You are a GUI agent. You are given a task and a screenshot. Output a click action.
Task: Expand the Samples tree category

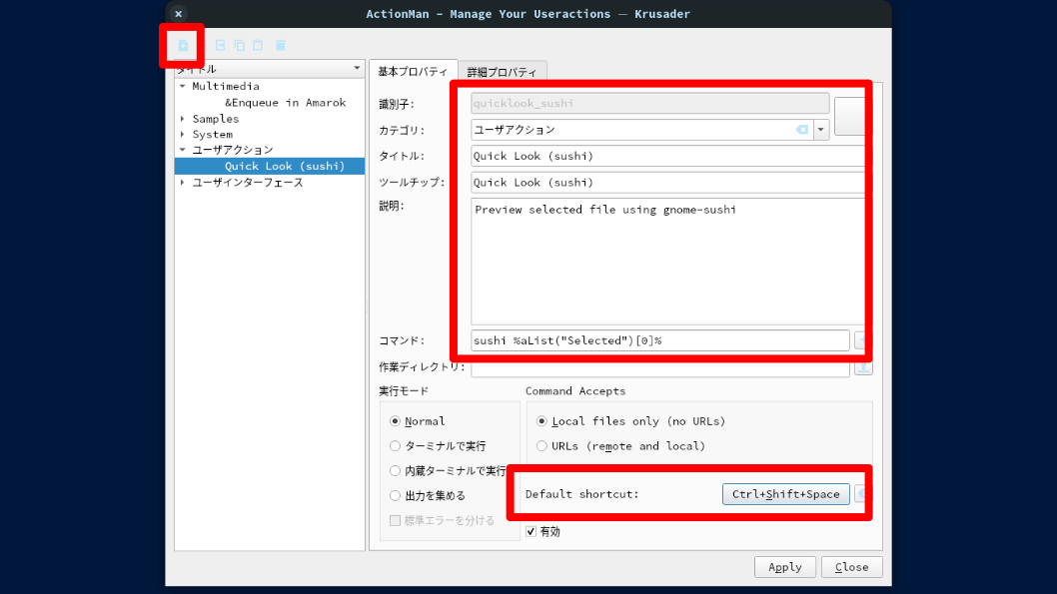point(183,119)
